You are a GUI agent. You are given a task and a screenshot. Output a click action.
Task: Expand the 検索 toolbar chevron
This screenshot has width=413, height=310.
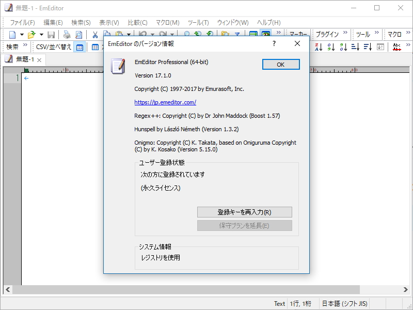coord(25,47)
